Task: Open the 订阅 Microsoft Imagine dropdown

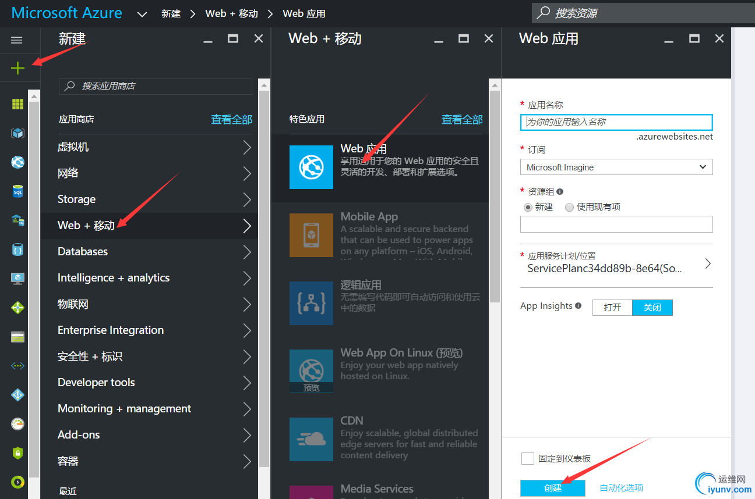Action: pos(616,167)
